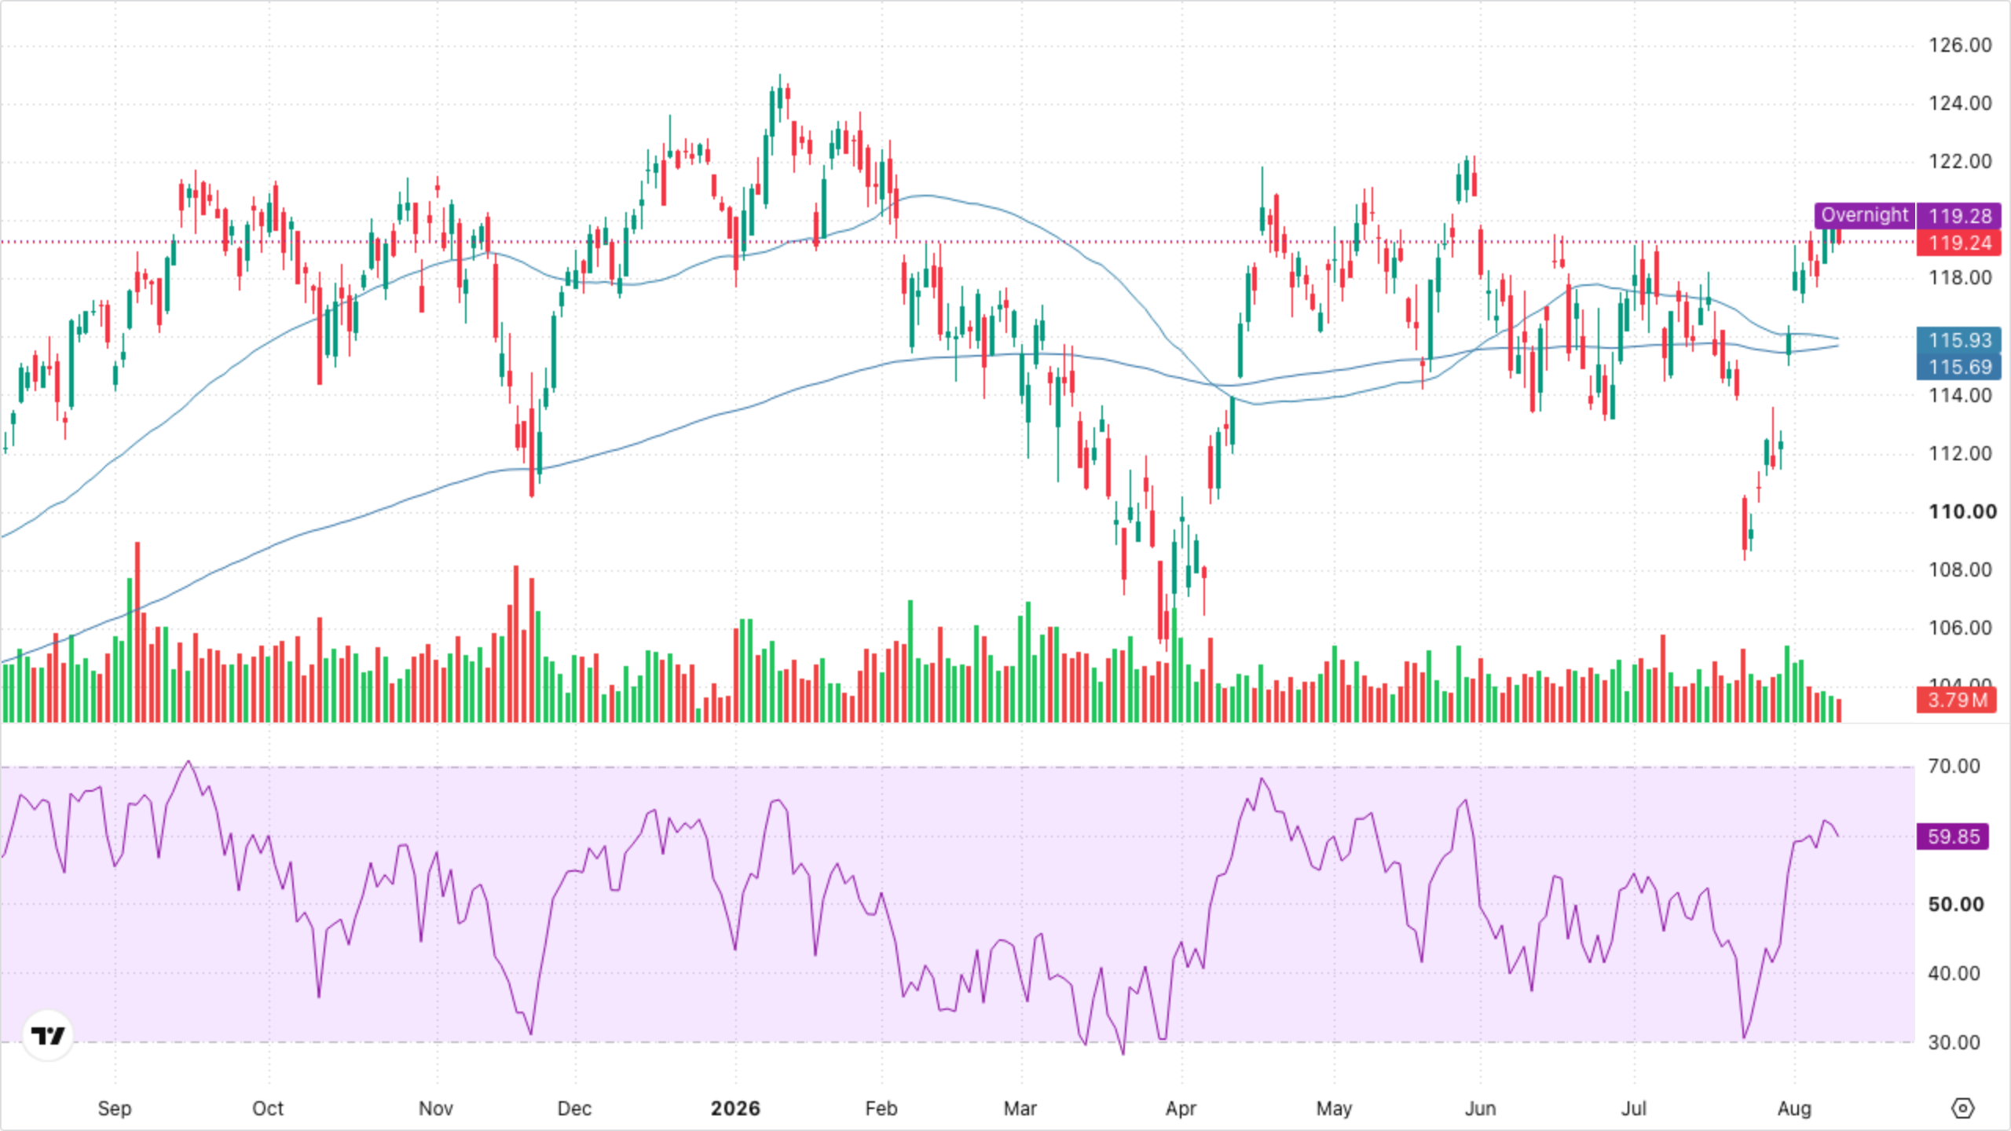Click the TradingView logo icon
The image size is (2011, 1131).
pyautogui.click(x=48, y=1036)
